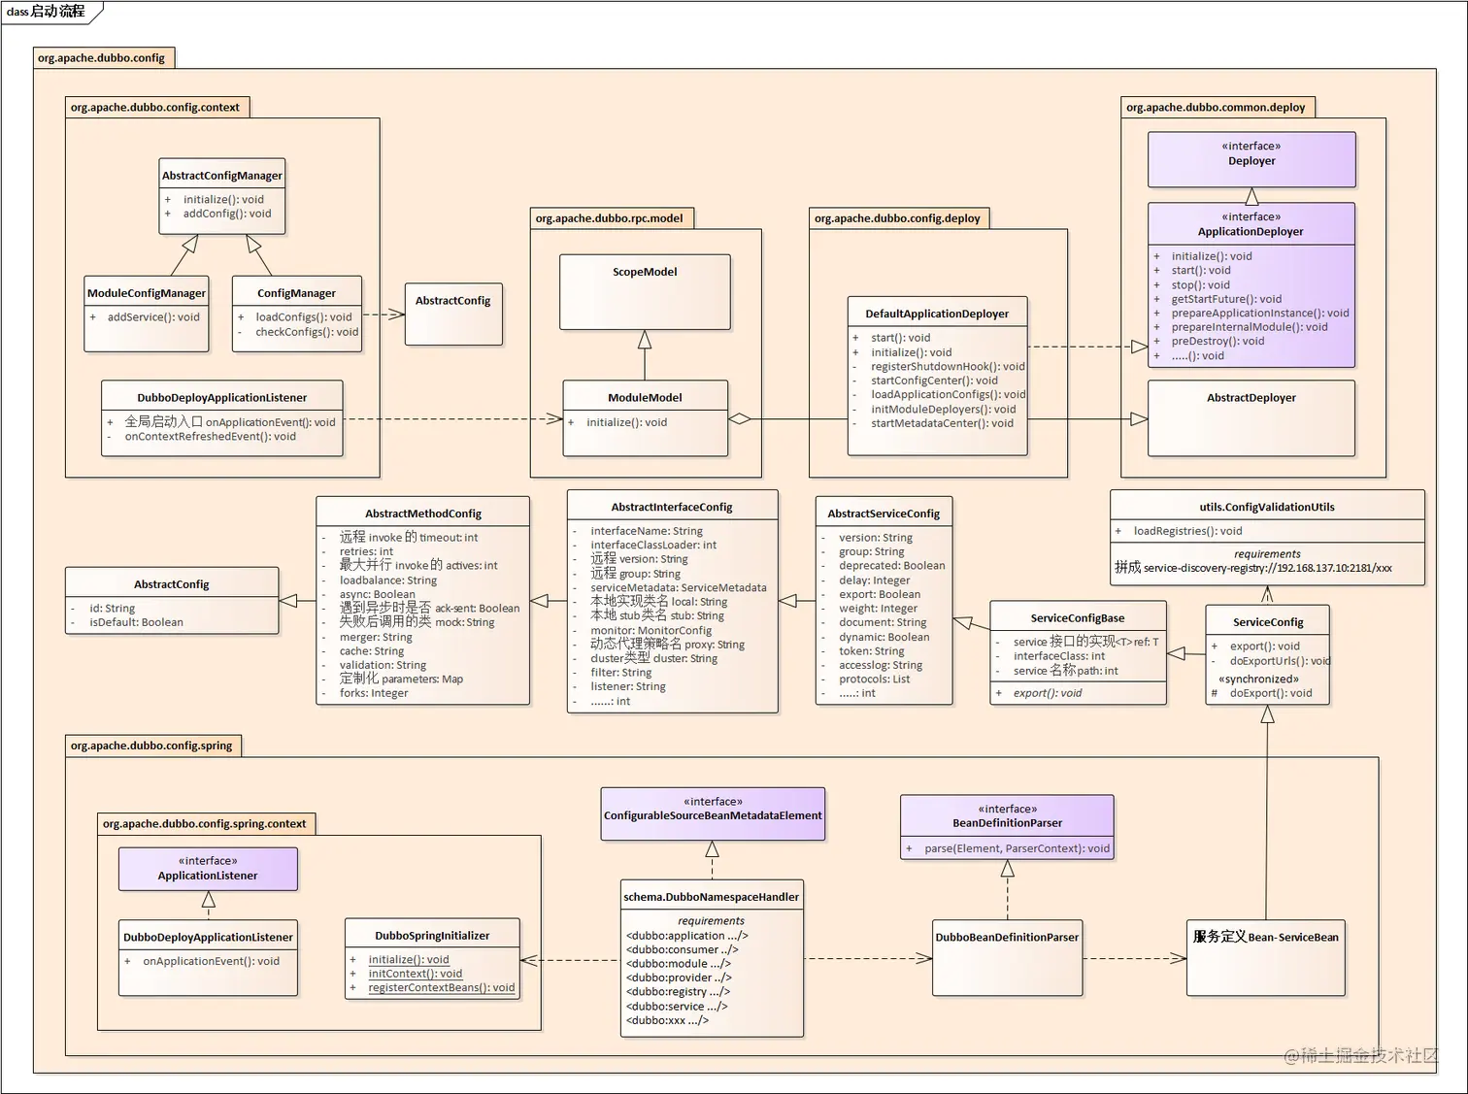
Task: Select the ServiceConfigBase class title
Action: [1078, 618]
